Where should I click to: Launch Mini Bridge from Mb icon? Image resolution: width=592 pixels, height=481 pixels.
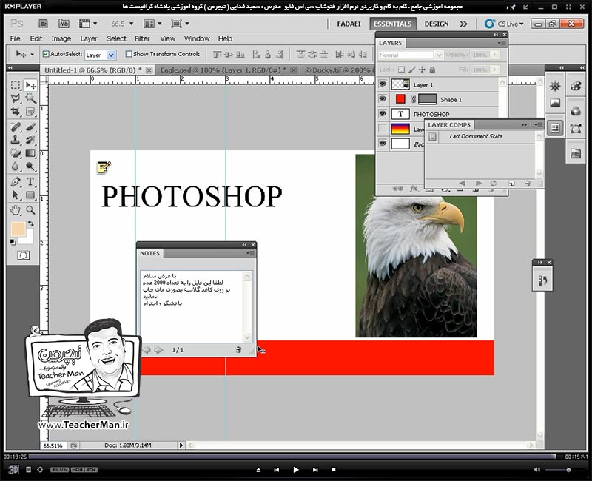click(x=64, y=24)
